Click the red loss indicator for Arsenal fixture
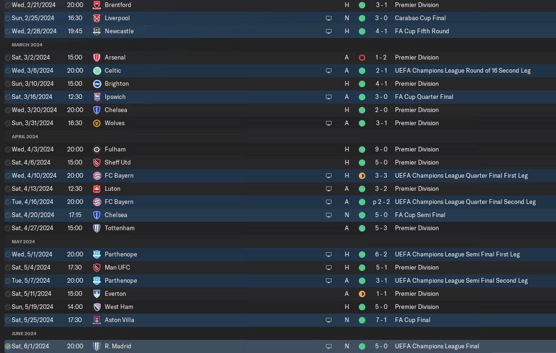This screenshot has height=353, width=556. 362,58
